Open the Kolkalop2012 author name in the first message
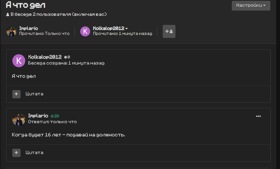 tap(45, 57)
